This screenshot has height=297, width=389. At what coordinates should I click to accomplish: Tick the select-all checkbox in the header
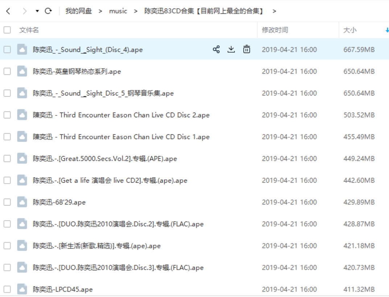pyautogui.click(x=7, y=30)
